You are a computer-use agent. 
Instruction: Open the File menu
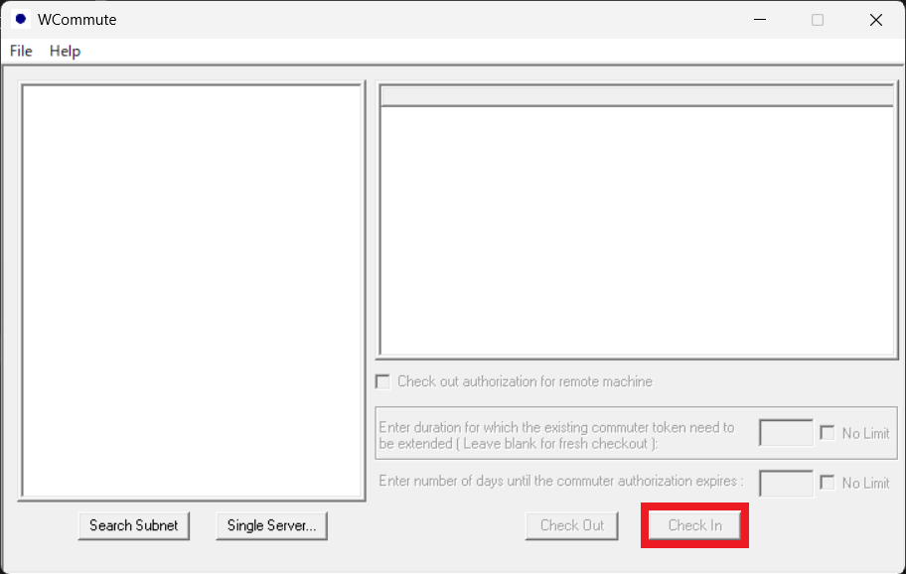tap(21, 52)
